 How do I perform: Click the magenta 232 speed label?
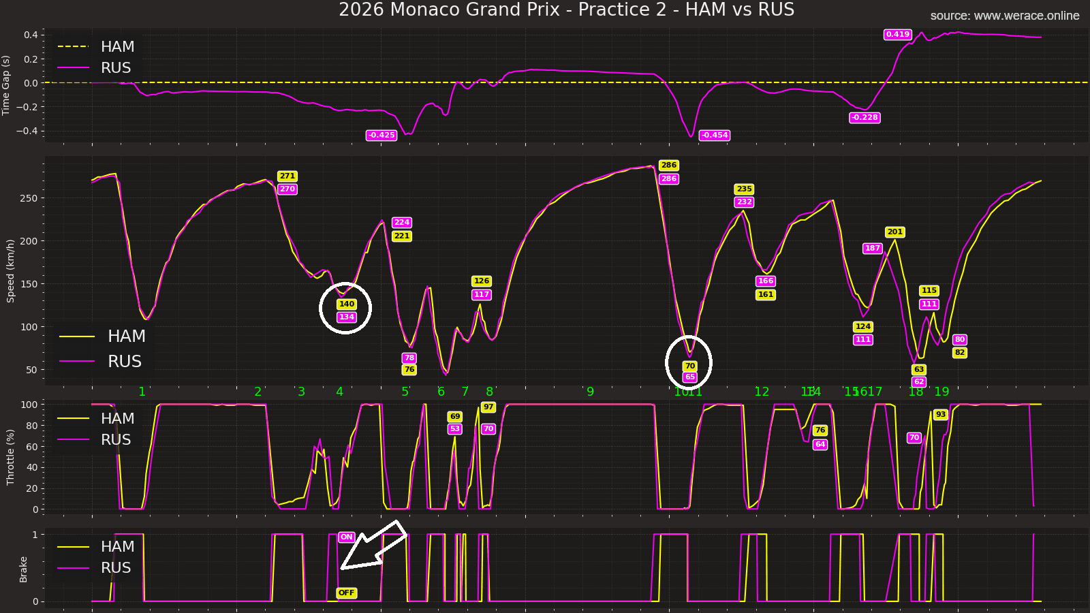pos(744,202)
